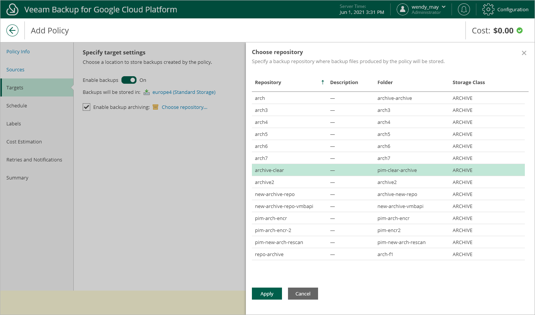Image resolution: width=535 pixels, height=315 pixels.
Task: Click the new-archive-vmbapi folder cell
Action: (400, 206)
